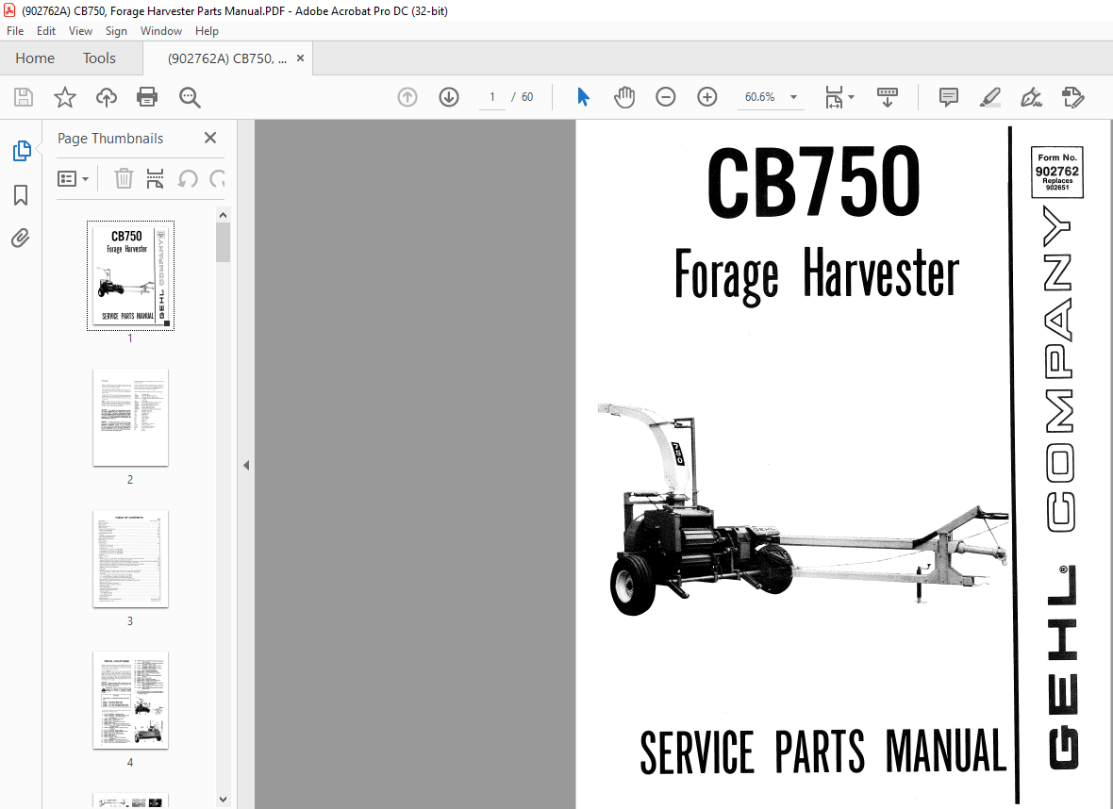Activate the Hand pan tool
Viewport: 1113px width, 809px height.
623,97
